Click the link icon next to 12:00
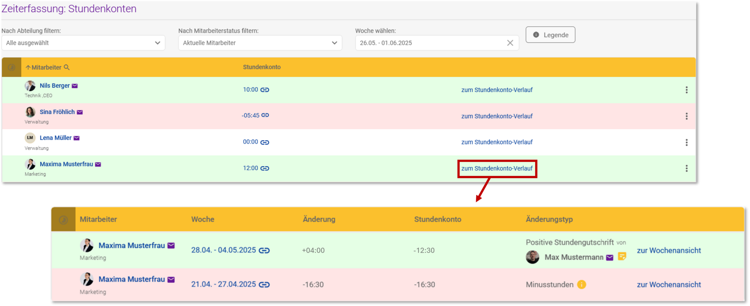 pos(265,169)
